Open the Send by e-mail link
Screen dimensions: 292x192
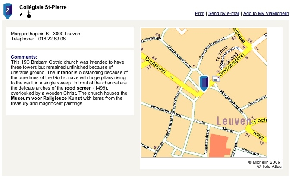click(223, 14)
